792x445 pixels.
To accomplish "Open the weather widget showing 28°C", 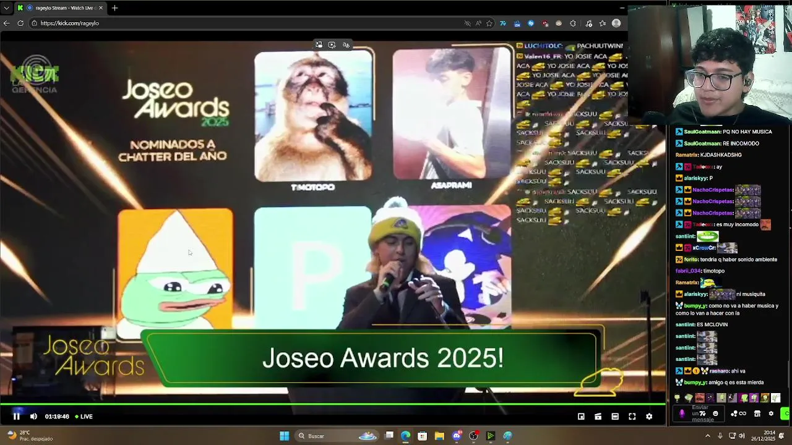I will (x=28, y=436).
